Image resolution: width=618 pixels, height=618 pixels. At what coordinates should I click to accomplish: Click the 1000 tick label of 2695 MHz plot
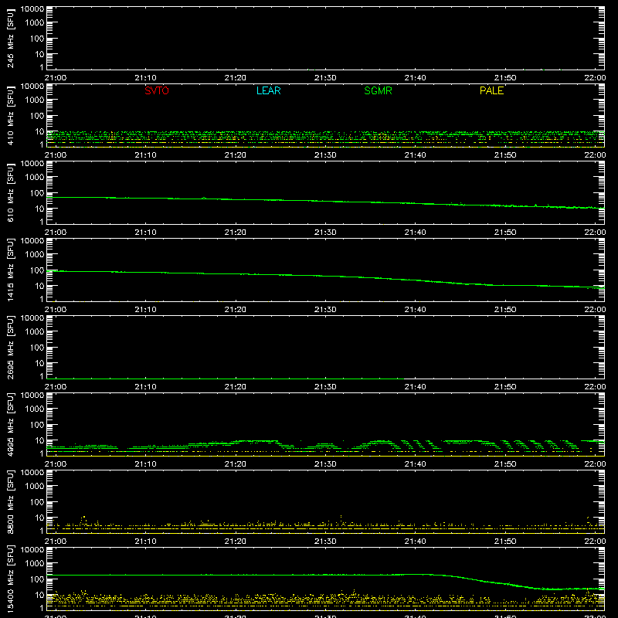click(x=35, y=331)
